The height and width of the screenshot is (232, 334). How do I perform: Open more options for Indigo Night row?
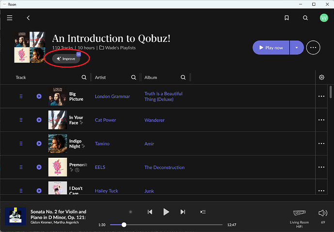321,144
